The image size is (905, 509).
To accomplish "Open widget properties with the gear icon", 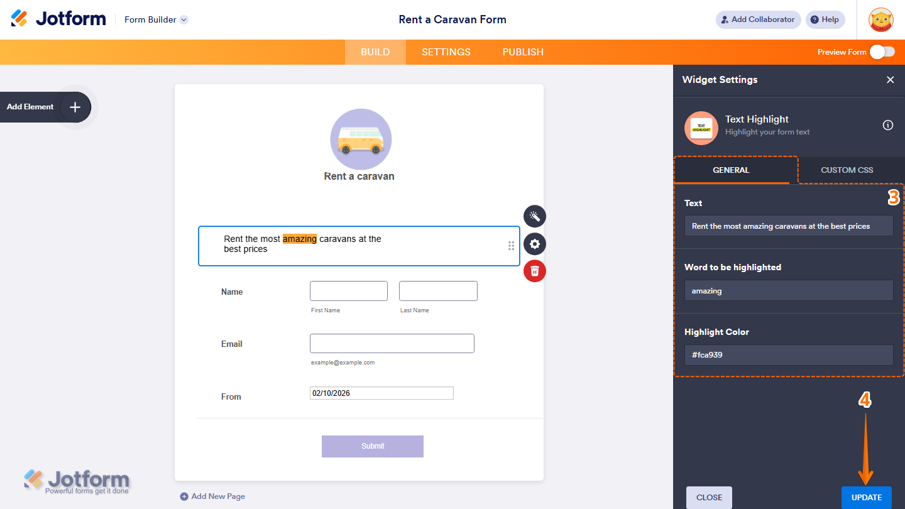I will tap(535, 244).
